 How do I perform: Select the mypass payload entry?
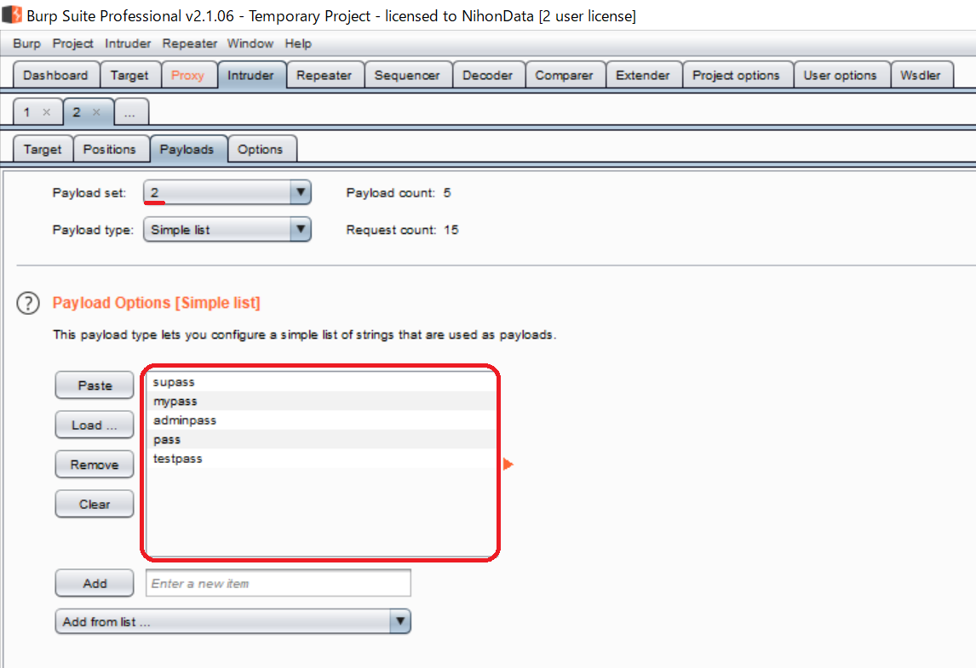click(321, 401)
